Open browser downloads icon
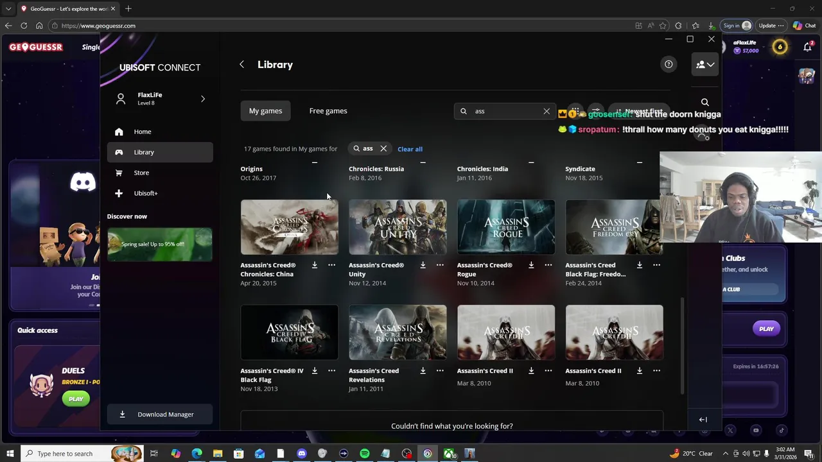 711,26
